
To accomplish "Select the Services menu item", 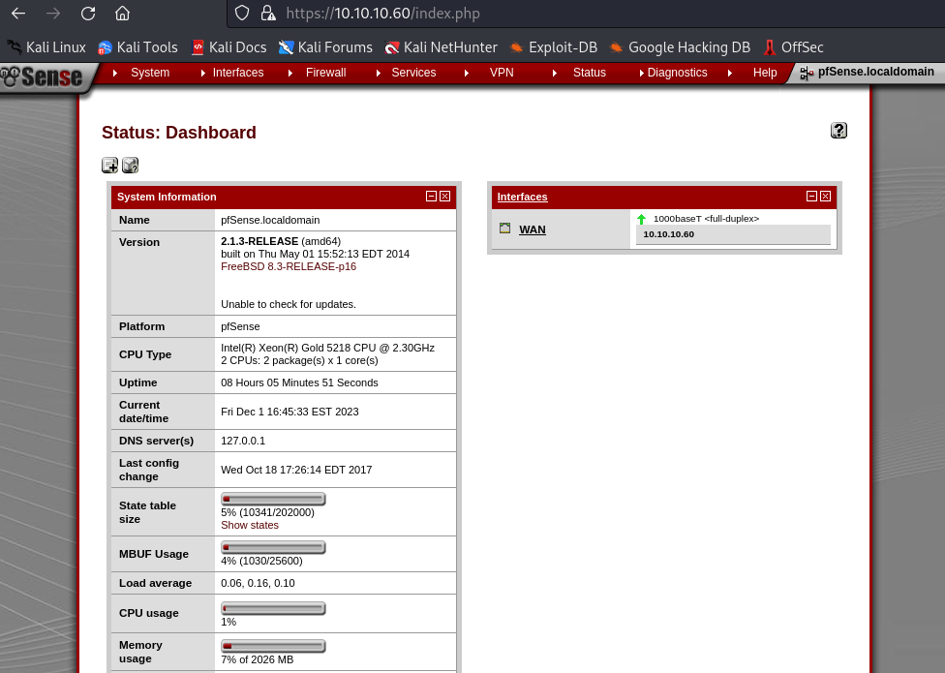I will pyautogui.click(x=413, y=73).
